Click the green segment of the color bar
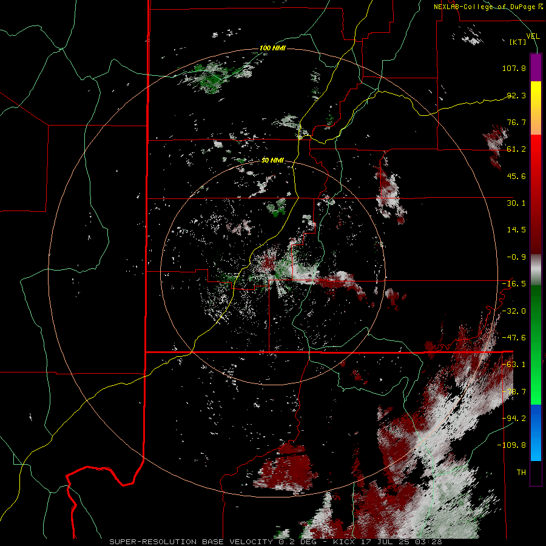This screenshot has height=546, width=546. click(536, 345)
